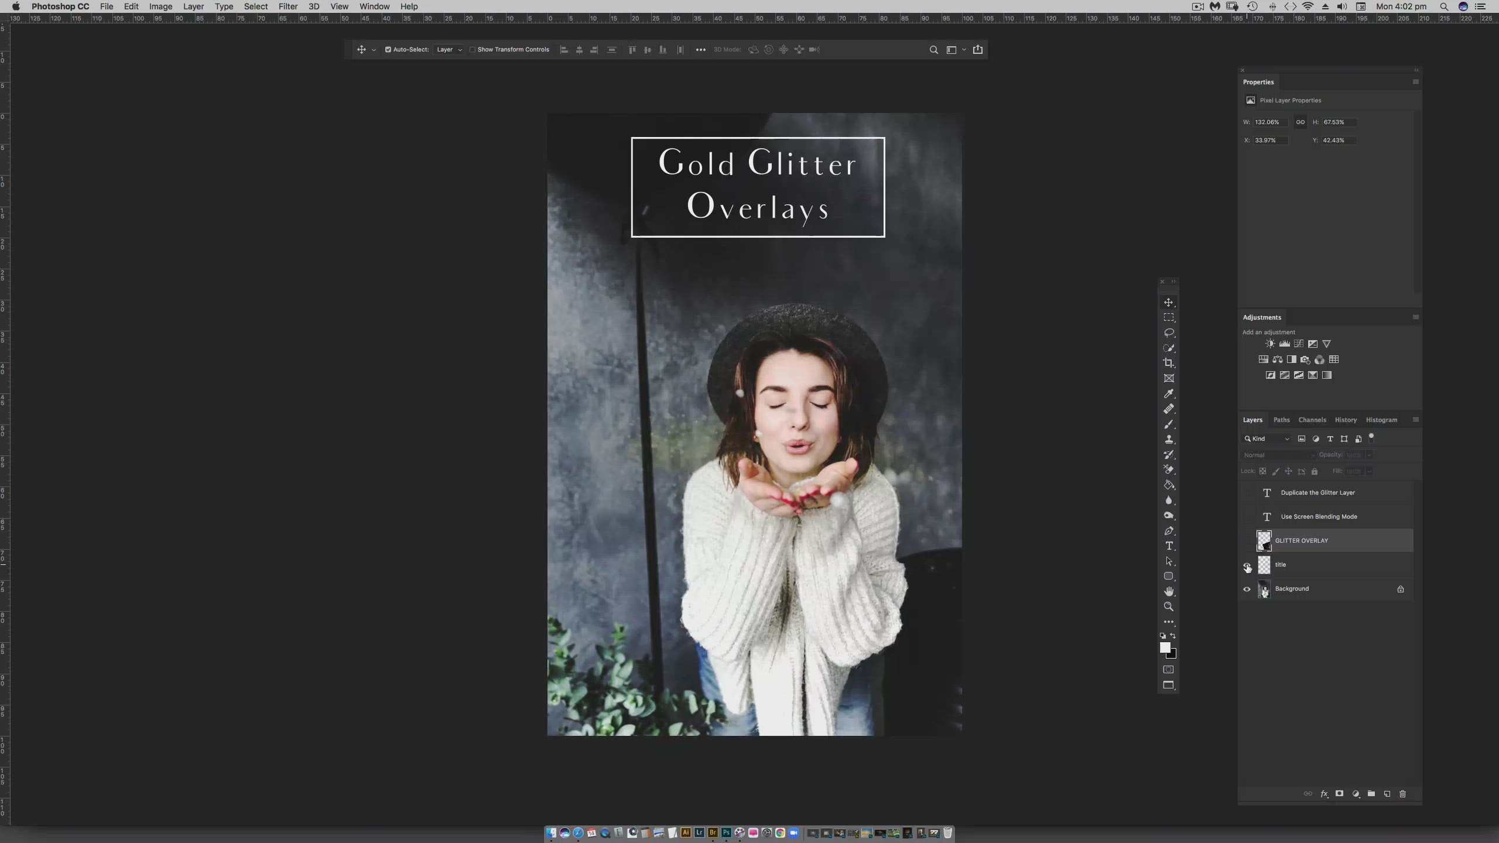Hide the Background layer
1499x843 pixels.
(x=1247, y=589)
